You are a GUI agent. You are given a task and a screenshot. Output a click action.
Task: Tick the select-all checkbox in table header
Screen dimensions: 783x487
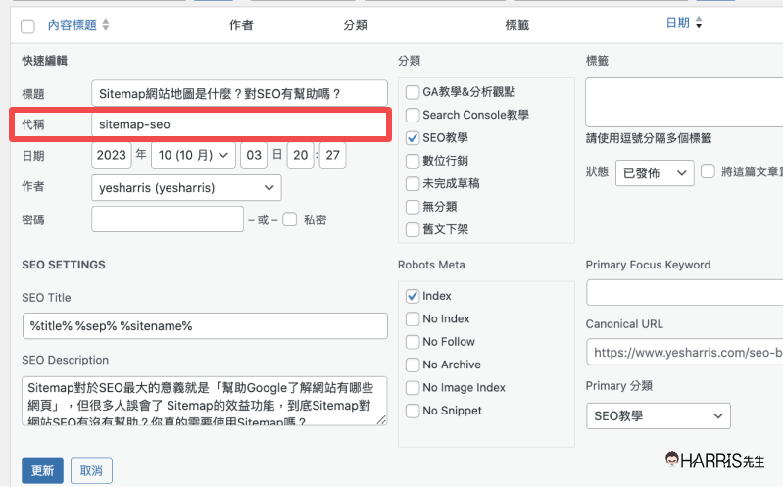28,26
